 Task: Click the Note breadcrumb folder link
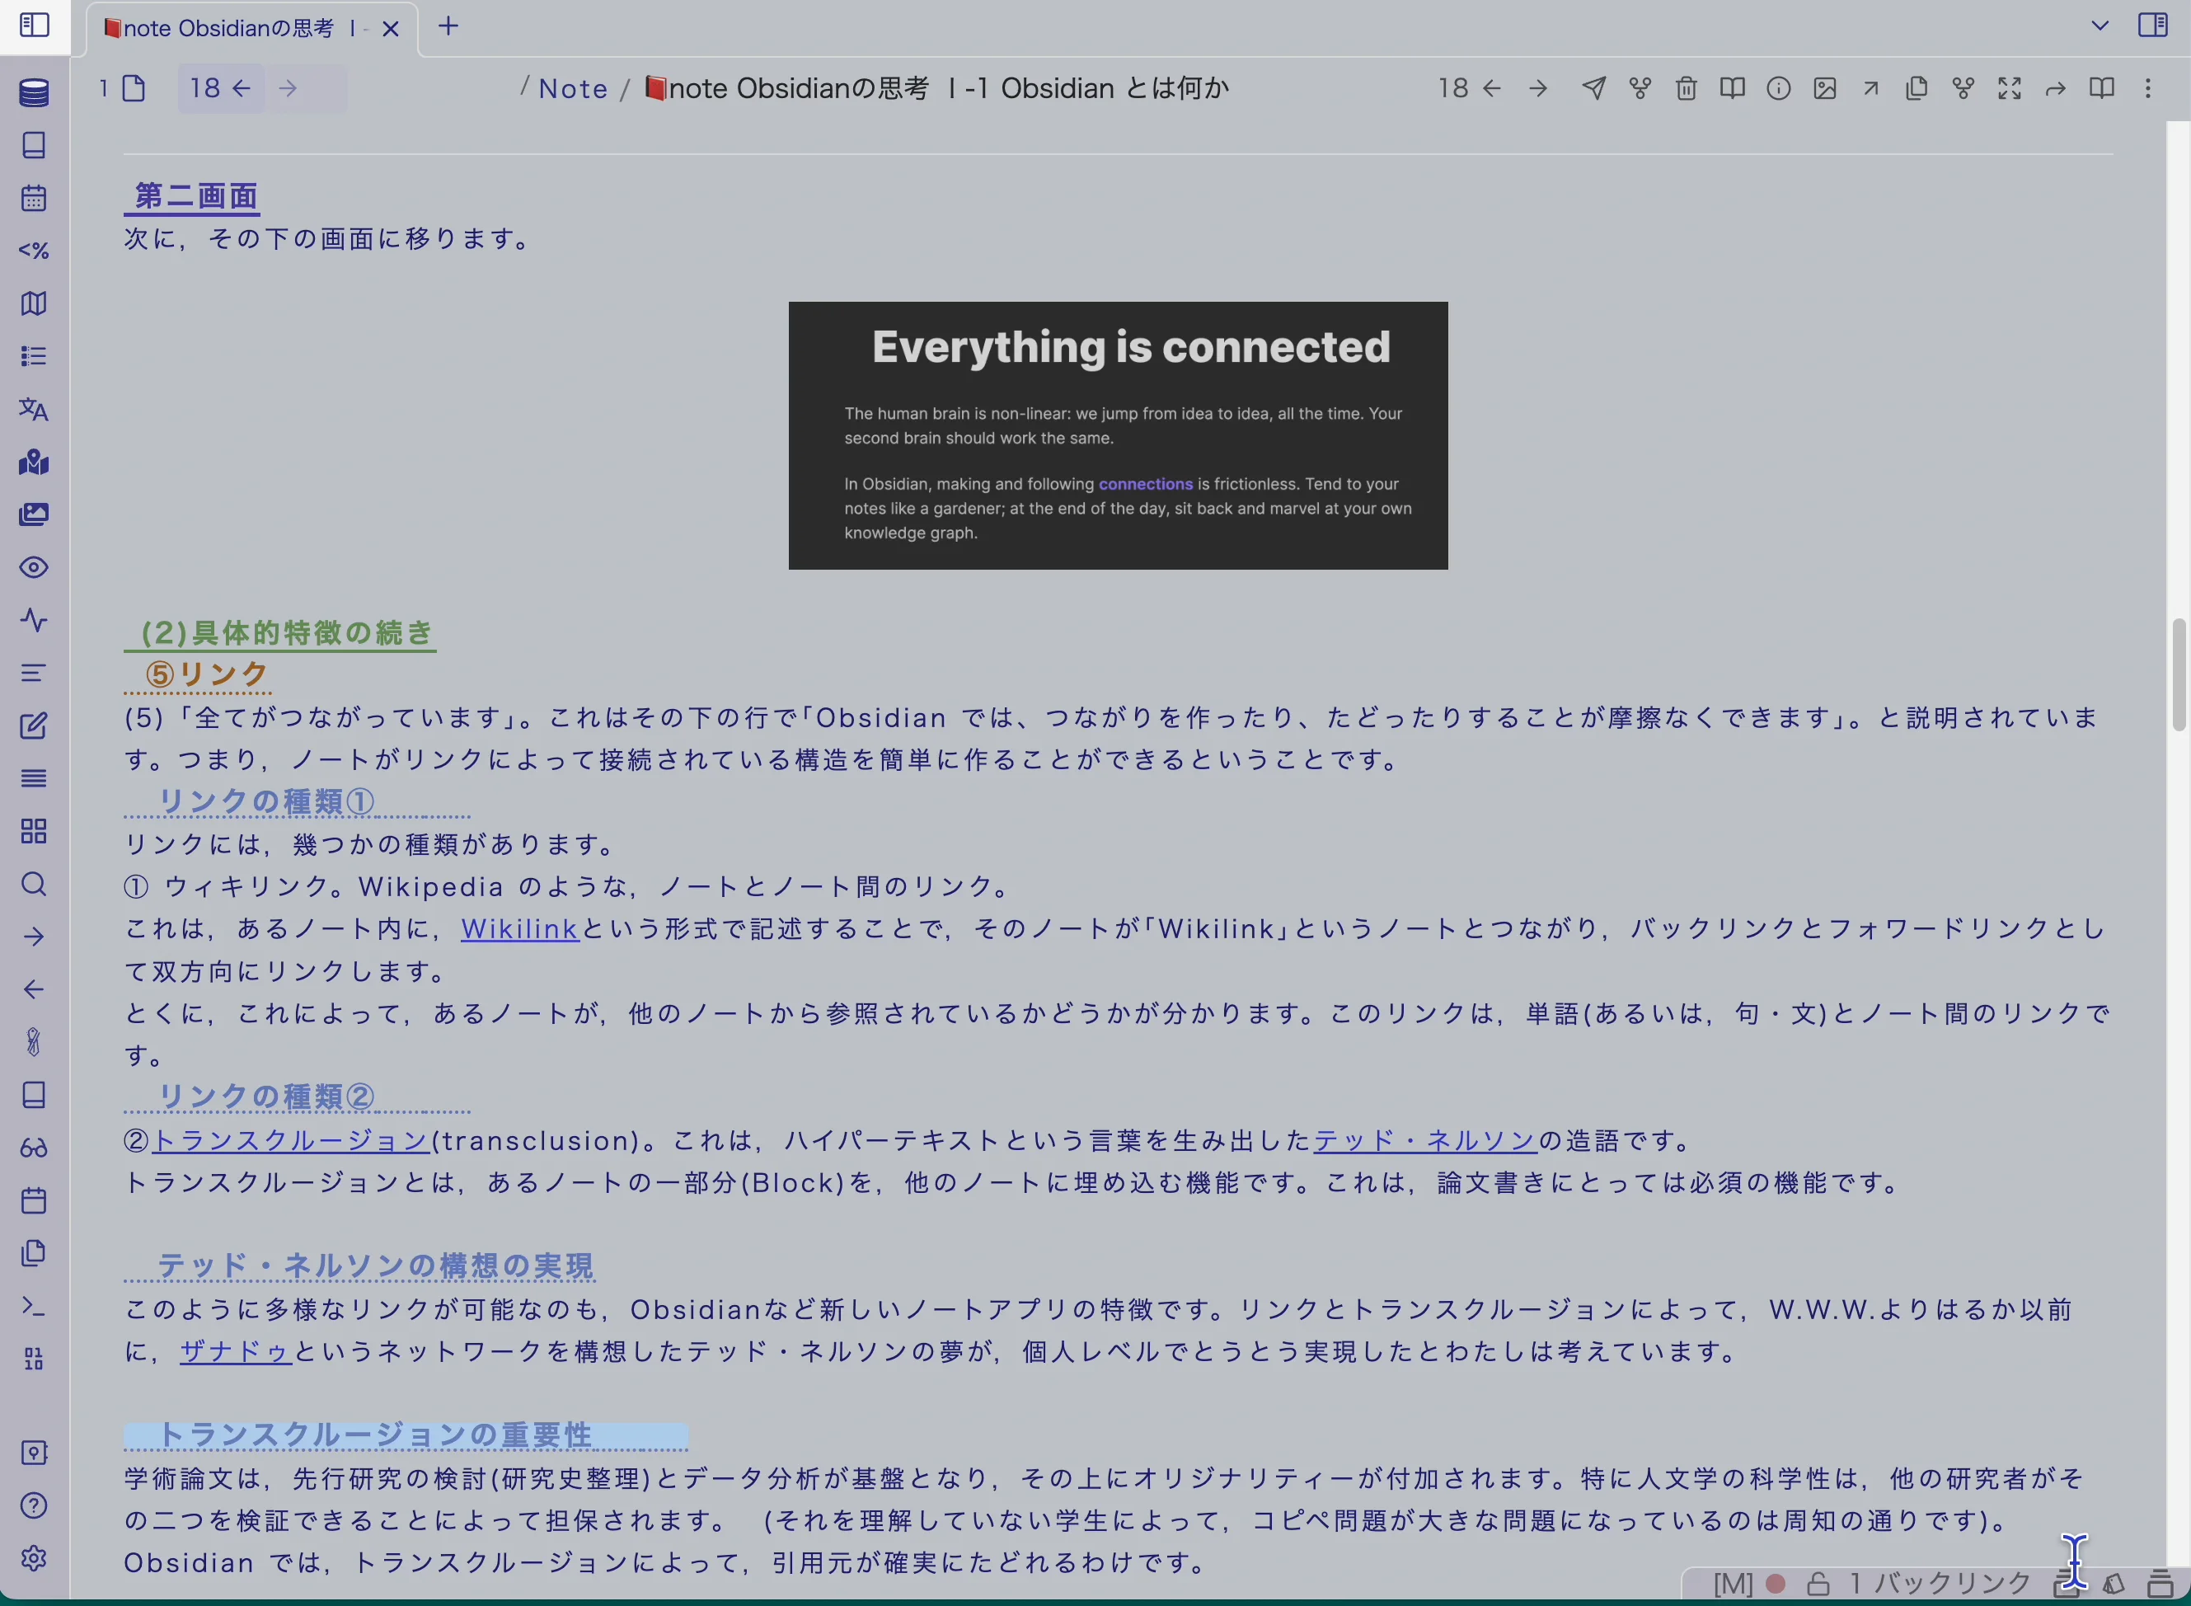point(574,88)
